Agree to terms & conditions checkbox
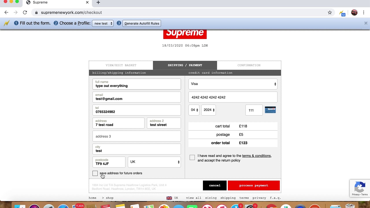This screenshot has width=370, height=208. (x=192, y=157)
